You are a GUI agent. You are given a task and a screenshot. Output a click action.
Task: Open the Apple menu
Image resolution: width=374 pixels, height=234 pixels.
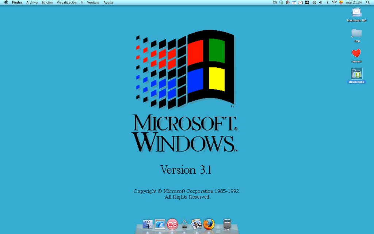click(6, 3)
